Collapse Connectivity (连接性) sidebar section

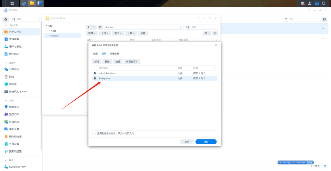[6, 63]
